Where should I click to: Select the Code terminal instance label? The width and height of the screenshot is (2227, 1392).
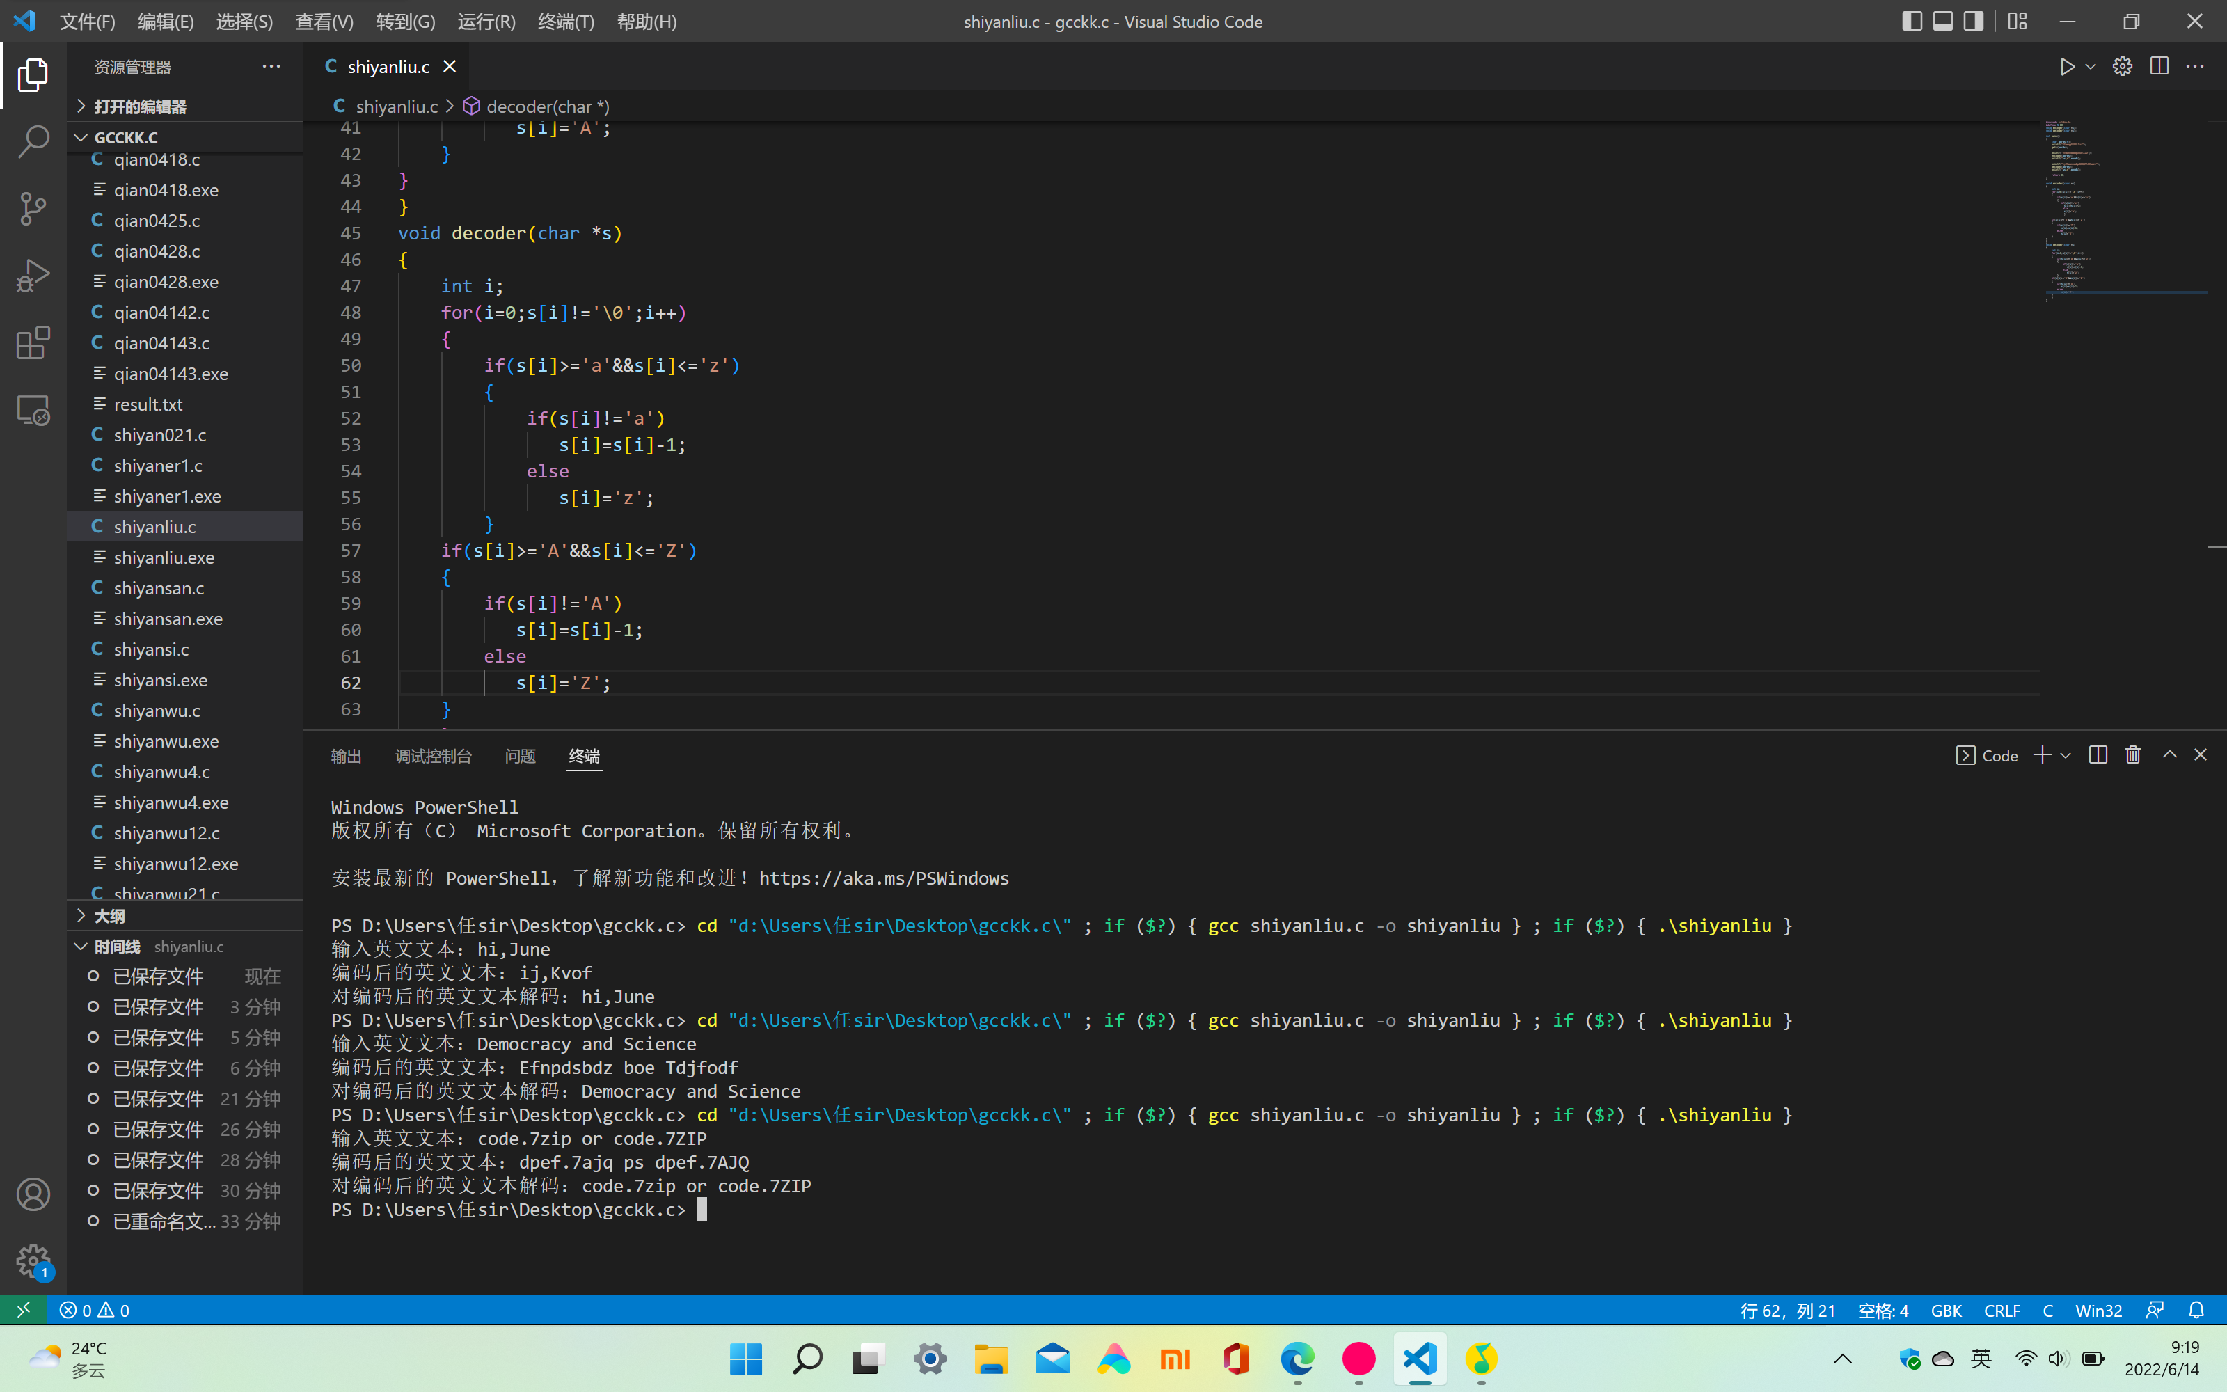(x=1987, y=755)
